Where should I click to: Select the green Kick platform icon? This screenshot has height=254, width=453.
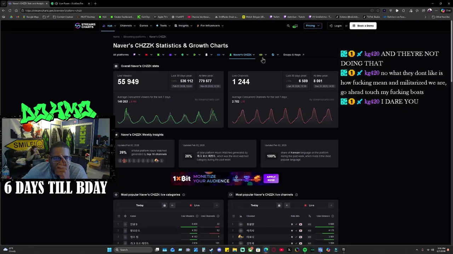point(158,55)
